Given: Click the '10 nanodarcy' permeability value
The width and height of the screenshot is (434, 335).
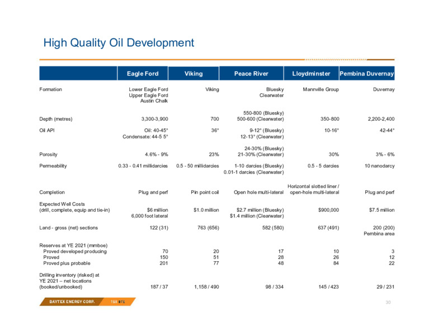Looking at the screenshot, I should 380,166.
